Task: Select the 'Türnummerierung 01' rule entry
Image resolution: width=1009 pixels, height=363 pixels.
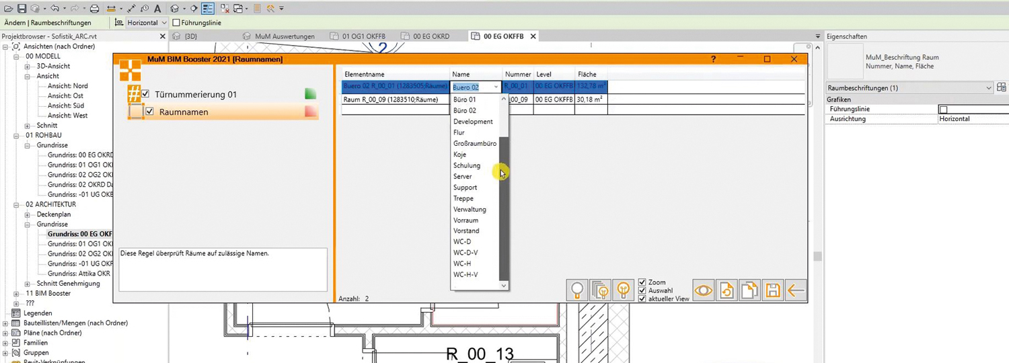Action: [x=196, y=95]
